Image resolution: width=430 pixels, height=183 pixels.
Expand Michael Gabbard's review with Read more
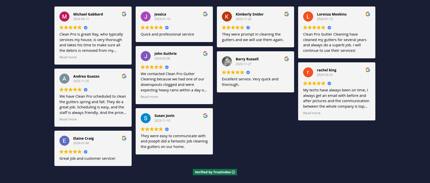pyautogui.click(x=68, y=57)
